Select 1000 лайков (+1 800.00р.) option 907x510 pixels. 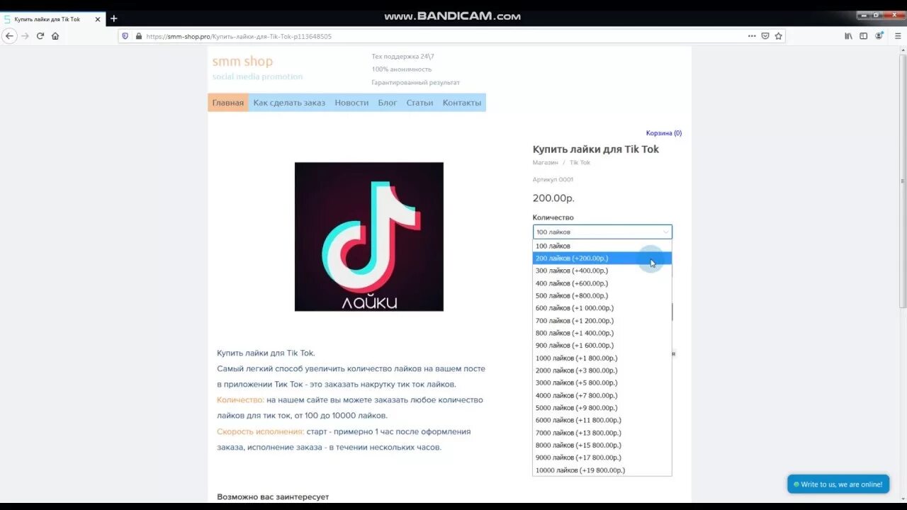602,358
